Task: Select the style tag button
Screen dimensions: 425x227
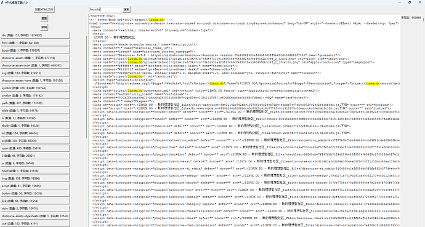Action: pos(35,209)
